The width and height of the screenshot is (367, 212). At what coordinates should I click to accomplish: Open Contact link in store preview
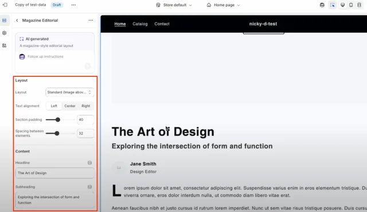[x=162, y=24]
